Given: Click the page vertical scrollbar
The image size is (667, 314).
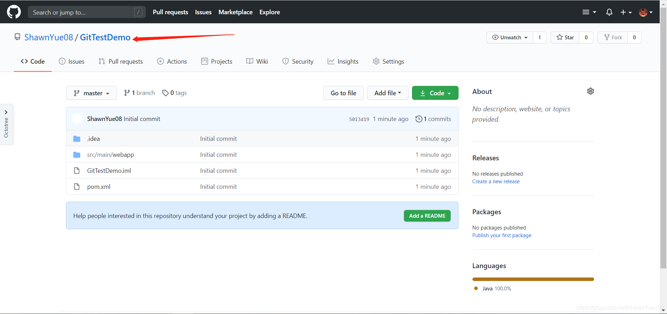Looking at the screenshot, I should point(663,137).
